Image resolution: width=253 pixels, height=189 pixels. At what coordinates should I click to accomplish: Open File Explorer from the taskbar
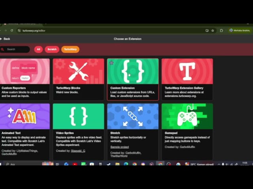[117, 164]
